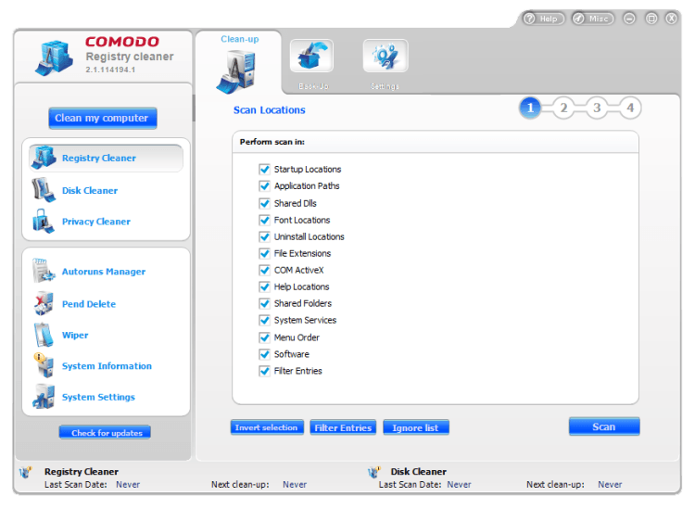This screenshot has width=695, height=509.
Task: Click the Disk Cleaner sidebar icon
Action: click(44, 190)
